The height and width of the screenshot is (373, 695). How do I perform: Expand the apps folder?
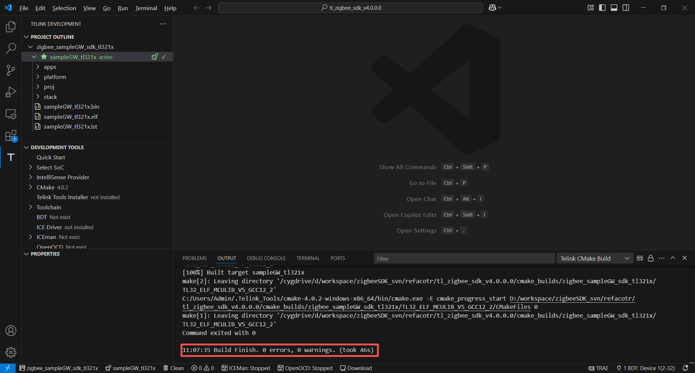(38, 67)
